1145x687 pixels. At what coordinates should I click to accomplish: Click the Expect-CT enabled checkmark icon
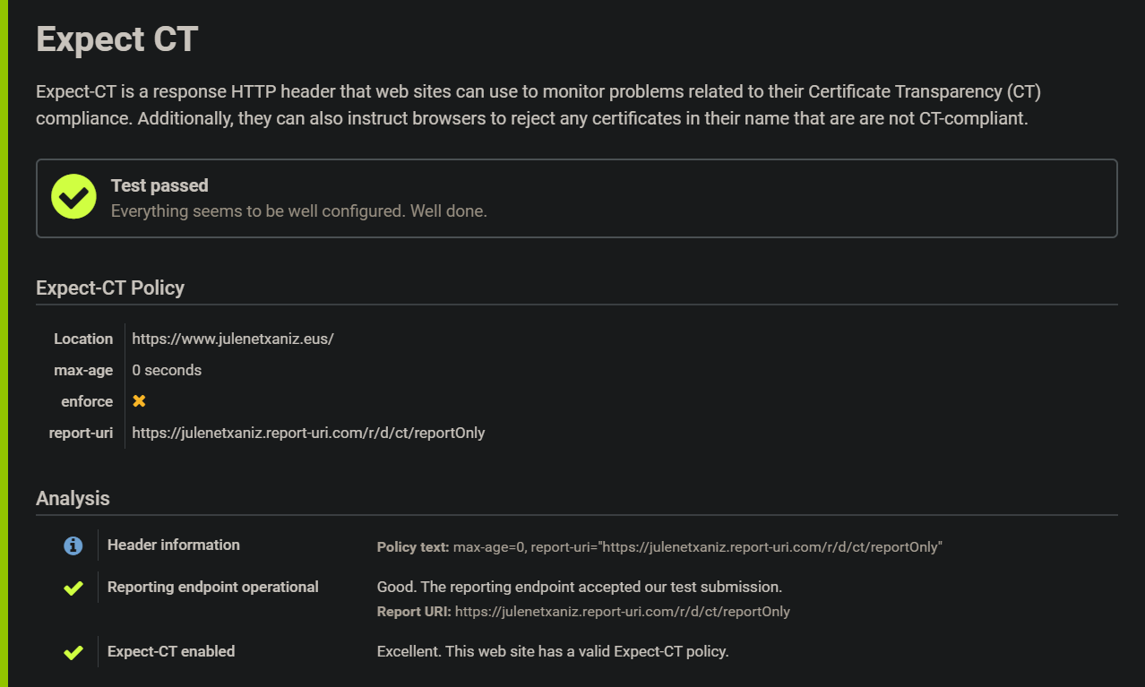[x=73, y=652]
